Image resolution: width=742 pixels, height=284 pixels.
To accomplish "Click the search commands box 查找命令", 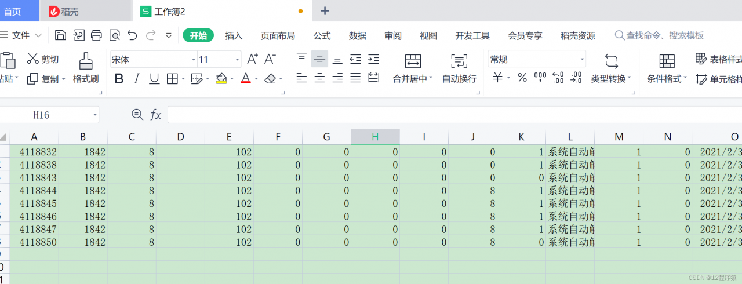I will click(x=660, y=35).
